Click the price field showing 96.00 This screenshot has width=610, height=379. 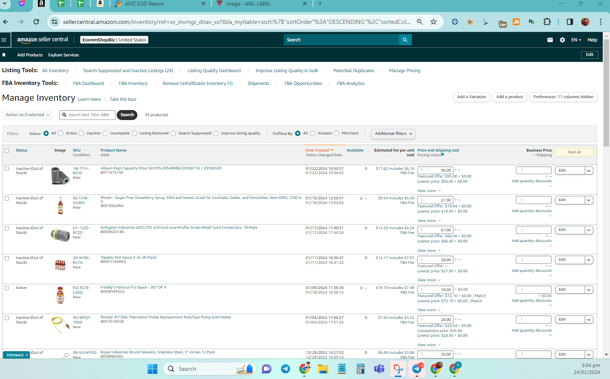click(x=435, y=170)
